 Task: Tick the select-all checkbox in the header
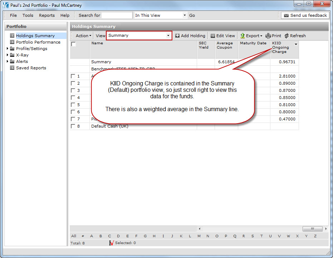73,44
